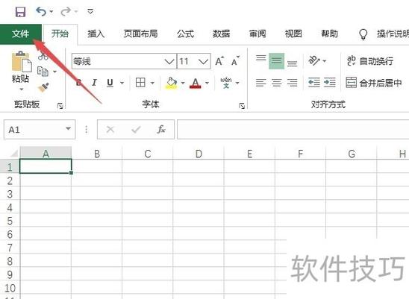Increase font size with large A
Image resolution: width=409 pixels, height=299 pixels.
point(219,61)
